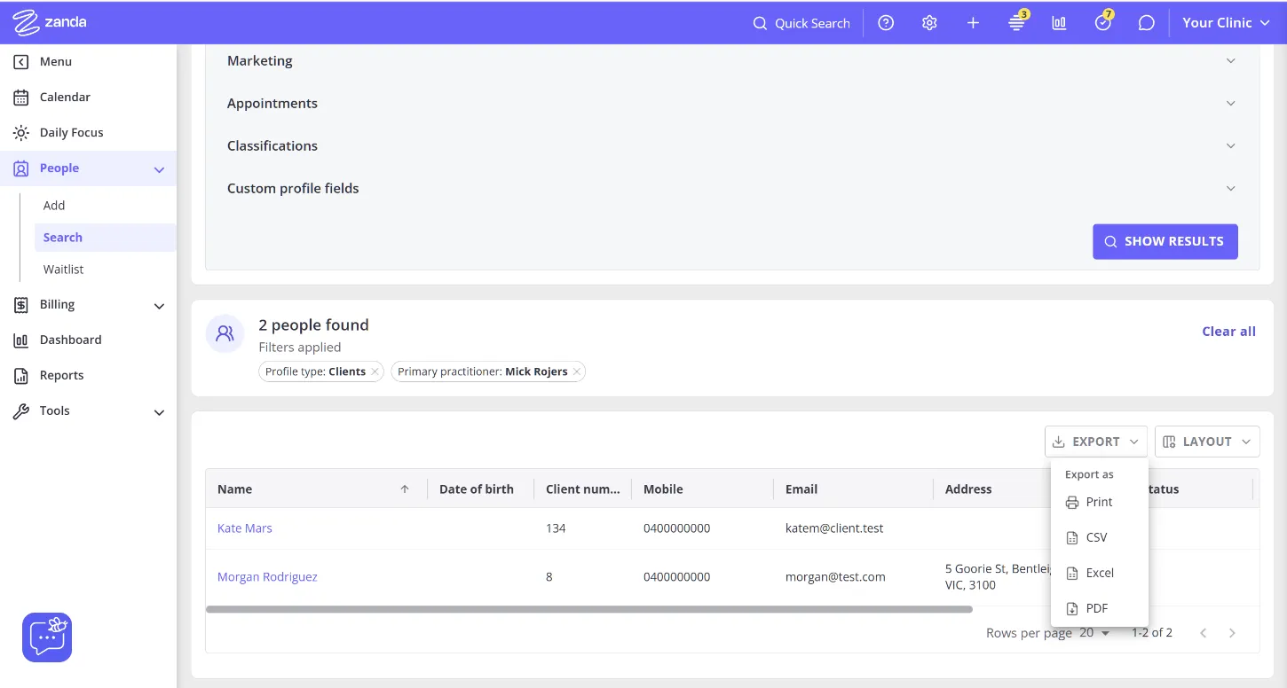
Task: Open Morgan Rodriguez client profile
Action: coord(267,576)
